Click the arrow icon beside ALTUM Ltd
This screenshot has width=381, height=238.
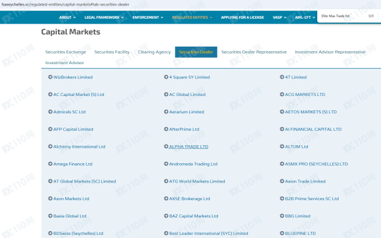click(282, 146)
